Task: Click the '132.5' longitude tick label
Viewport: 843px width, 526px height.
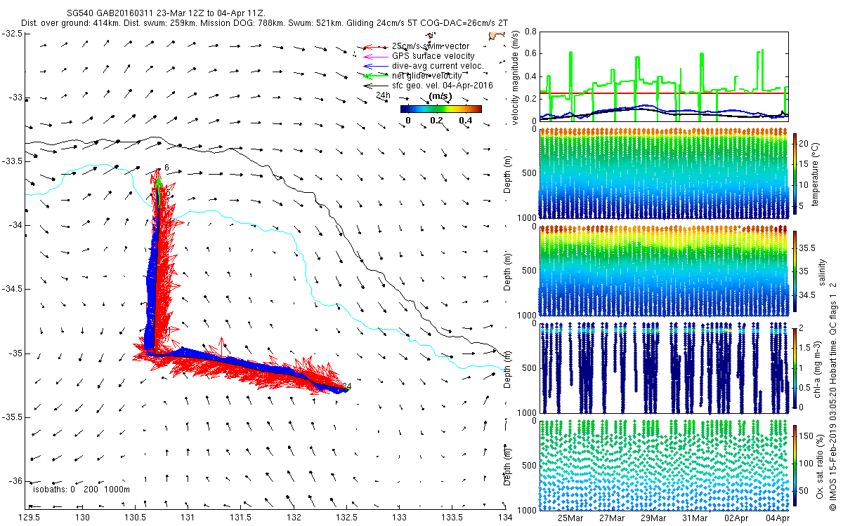Action: 347,518
